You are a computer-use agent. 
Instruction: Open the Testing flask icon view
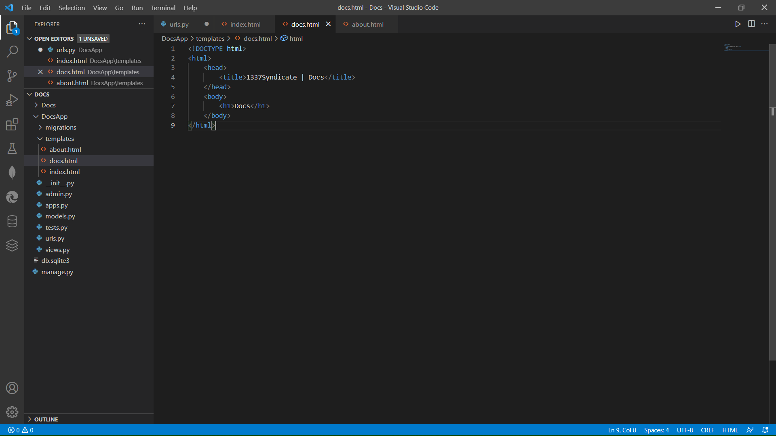(x=12, y=149)
